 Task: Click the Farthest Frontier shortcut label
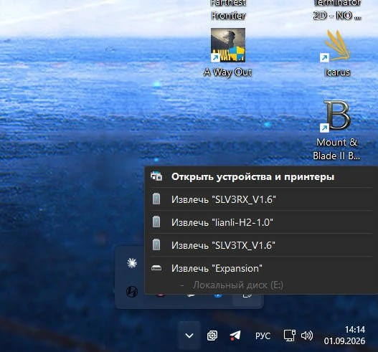click(x=228, y=9)
